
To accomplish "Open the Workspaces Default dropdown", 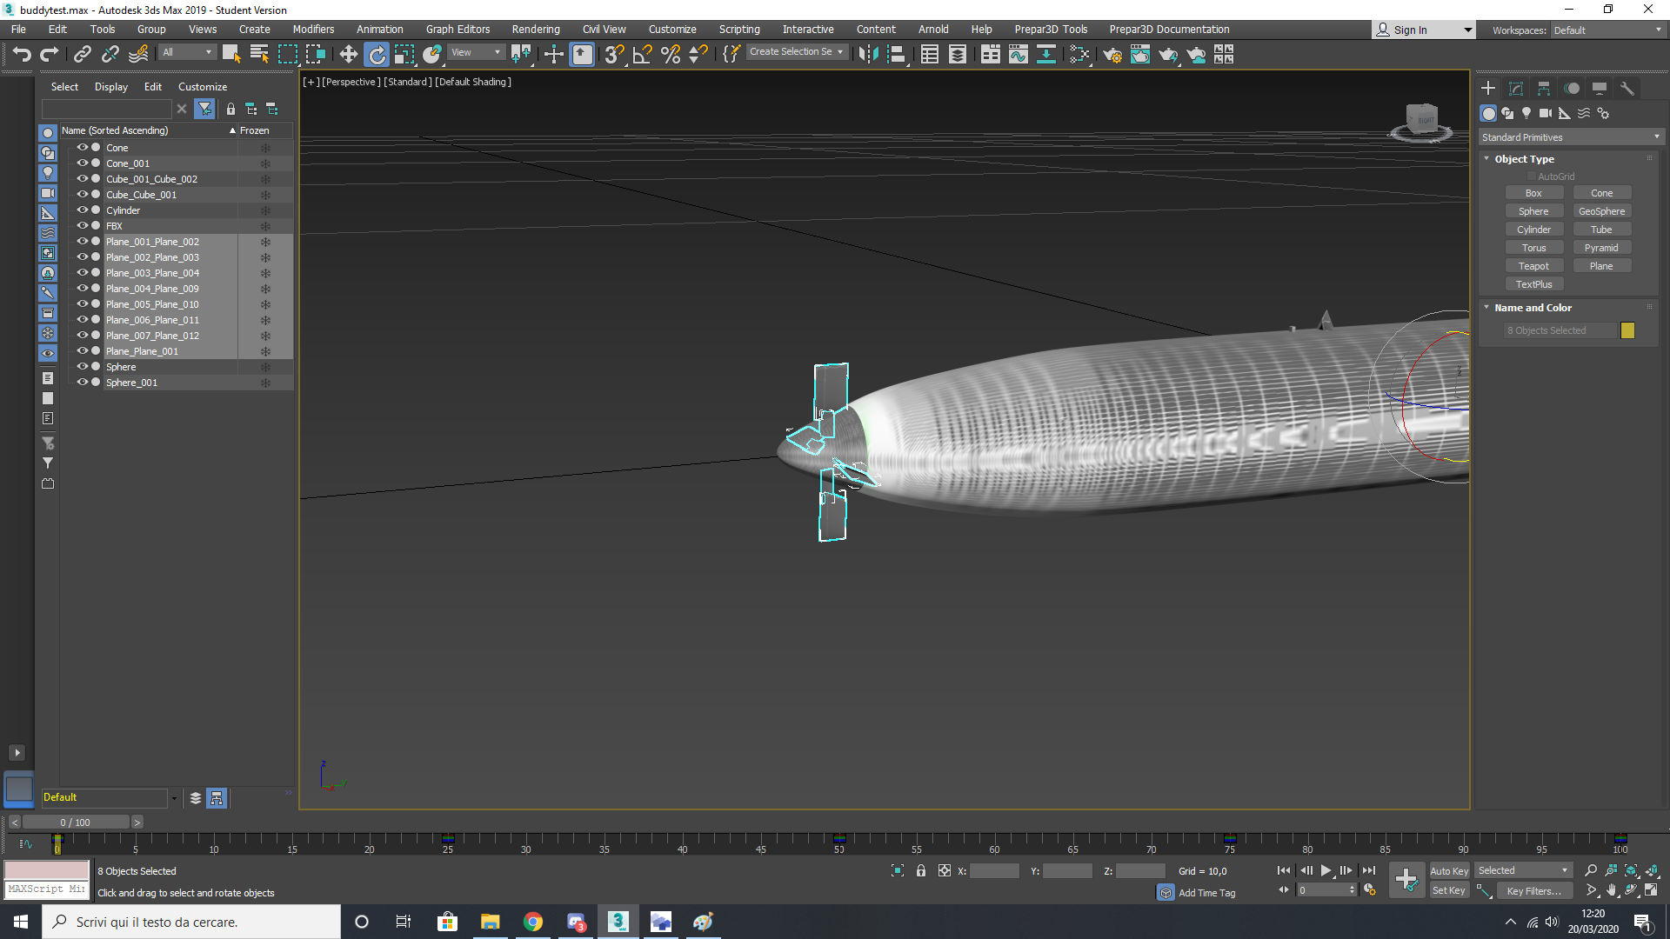I will (1607, 30).
